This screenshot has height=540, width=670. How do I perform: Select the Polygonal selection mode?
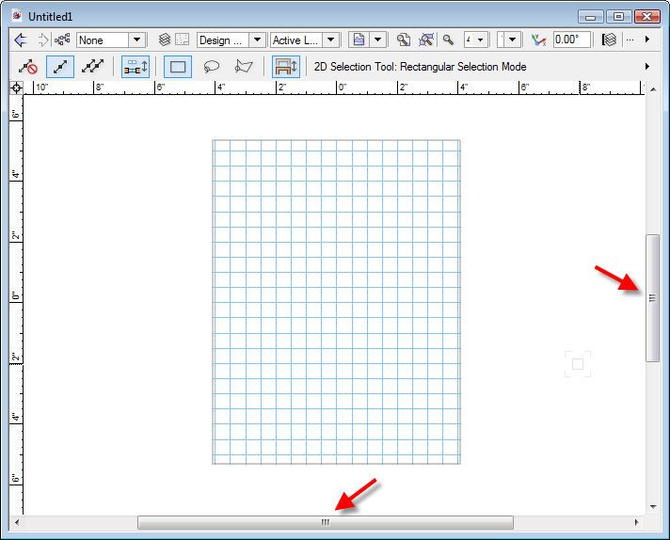[245, 67]
